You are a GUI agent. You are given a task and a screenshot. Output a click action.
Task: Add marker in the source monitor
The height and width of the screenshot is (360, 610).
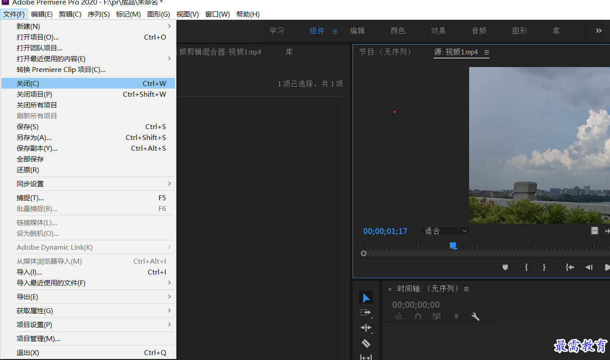[505, 267]
